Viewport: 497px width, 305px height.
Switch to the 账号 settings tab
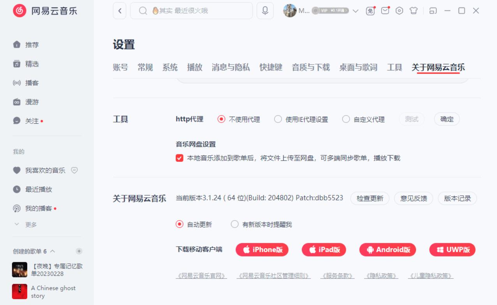[x=120, y=67]
